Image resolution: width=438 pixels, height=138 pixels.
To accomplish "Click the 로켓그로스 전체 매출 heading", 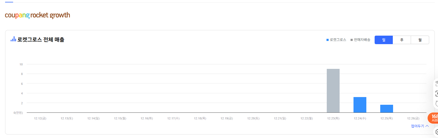I will click(x=41, y=40).
